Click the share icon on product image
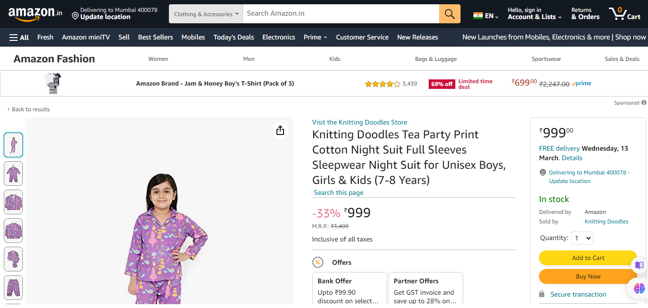The width and height of the screenshot is (648, 308). (x=280, y=130)
